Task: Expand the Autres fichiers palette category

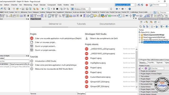Action: click(140, 87)
